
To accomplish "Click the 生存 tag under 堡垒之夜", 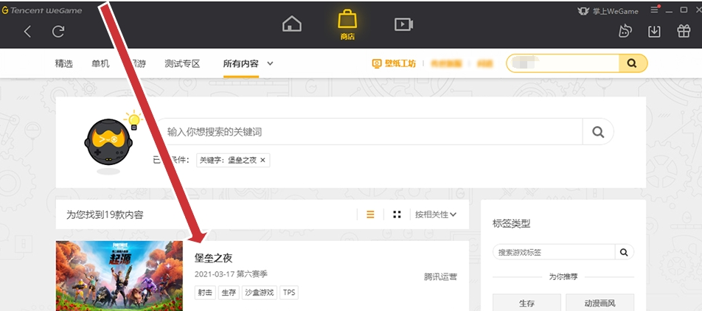I will pos(229,293).
